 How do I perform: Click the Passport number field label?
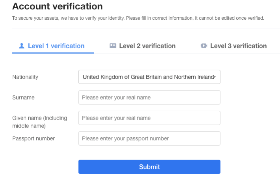33,139
